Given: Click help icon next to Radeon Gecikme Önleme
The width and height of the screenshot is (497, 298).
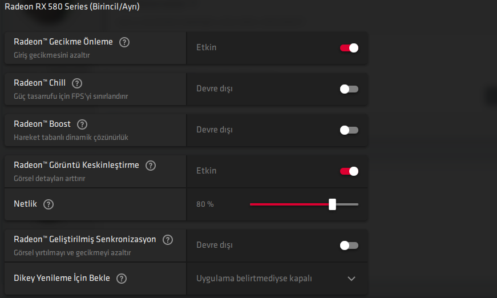Looking at the screenshot, I should pyautogui.click(x=124, y=42).
